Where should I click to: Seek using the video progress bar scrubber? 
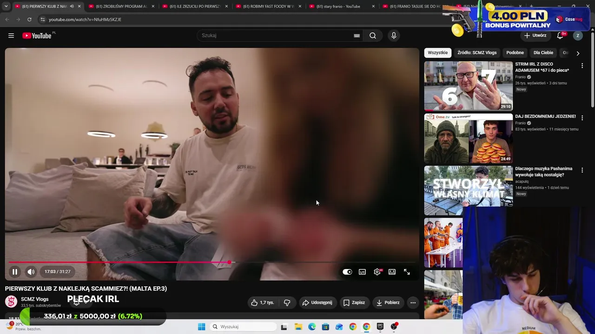[229, 263]
